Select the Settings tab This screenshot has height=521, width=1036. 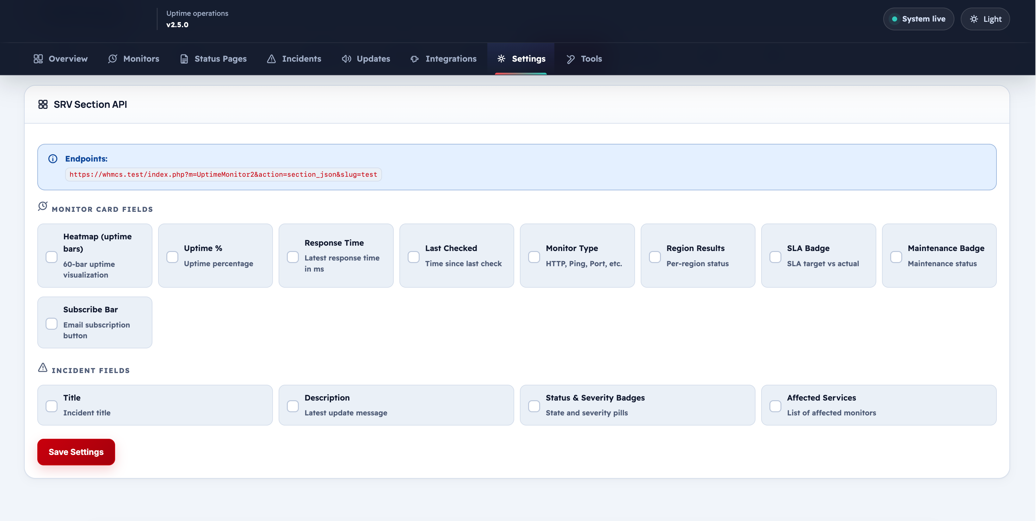click(521, 59)
